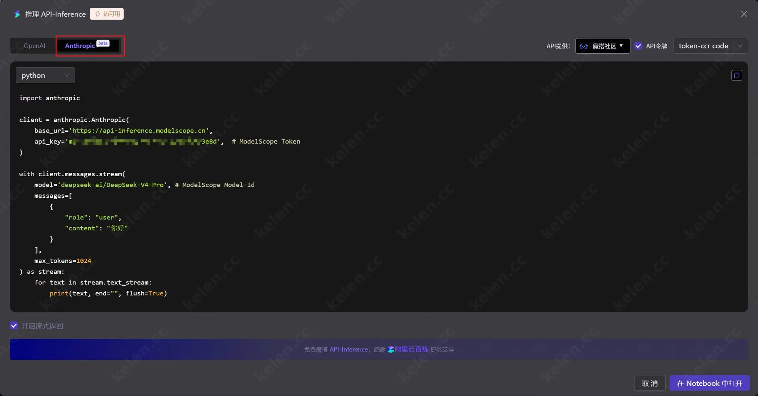Click the base_url string in the code

point(140,131)
